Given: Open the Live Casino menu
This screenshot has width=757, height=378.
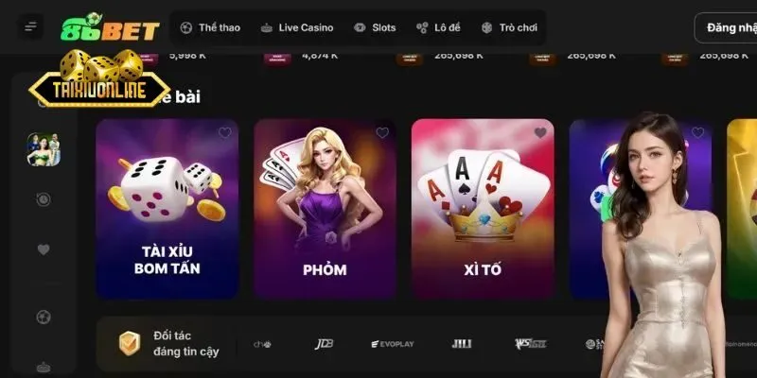Looking at the screenshot, I should pyautogui.click(x=297, y=27).
